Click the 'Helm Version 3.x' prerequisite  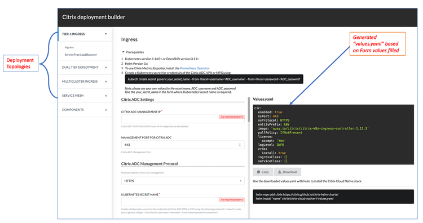[136, 64]
